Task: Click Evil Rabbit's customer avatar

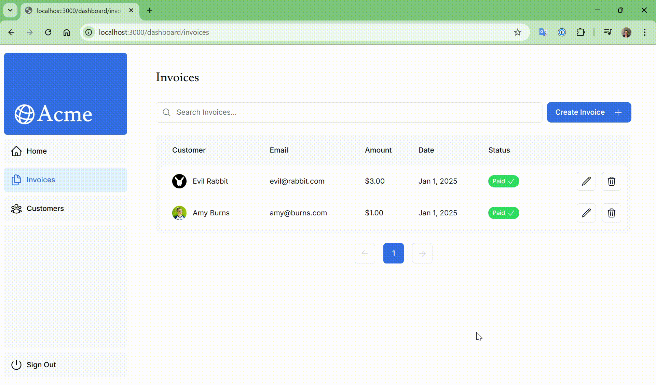Action: tap(179, 181)
